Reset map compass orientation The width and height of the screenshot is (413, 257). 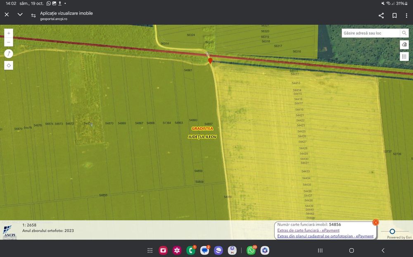9,54
